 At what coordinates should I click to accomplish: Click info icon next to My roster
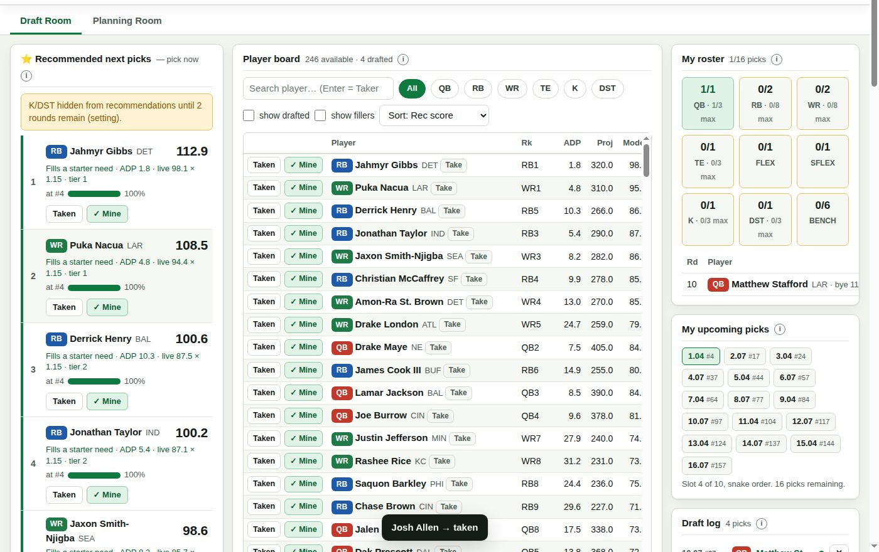coord(777,60)
